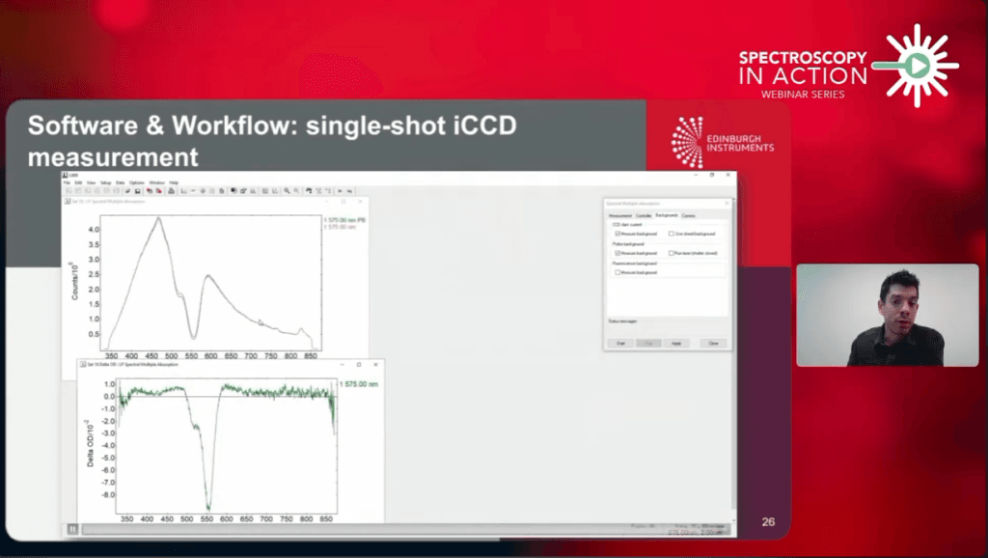The height and width of the screenshot is (558, 988).
Task: Open the File menu
Action: click(x=67, y=182)
